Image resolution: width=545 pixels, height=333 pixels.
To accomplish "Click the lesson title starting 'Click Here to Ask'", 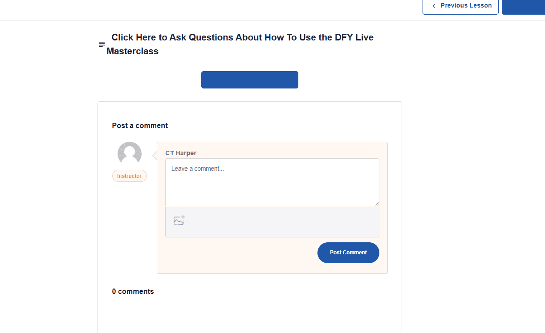I will point(242,37).
